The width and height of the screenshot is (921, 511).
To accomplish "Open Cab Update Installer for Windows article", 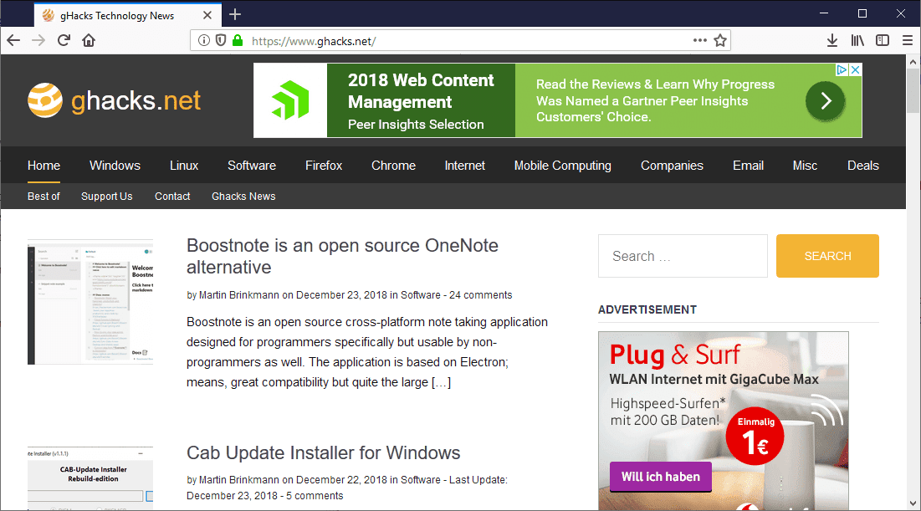I will pyautogui.click(x=324, y=452).
